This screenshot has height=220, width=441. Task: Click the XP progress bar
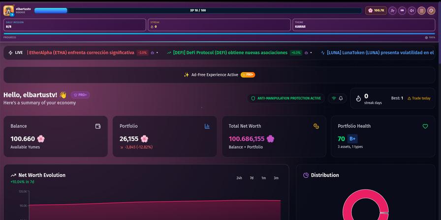[x=198, y=10]
